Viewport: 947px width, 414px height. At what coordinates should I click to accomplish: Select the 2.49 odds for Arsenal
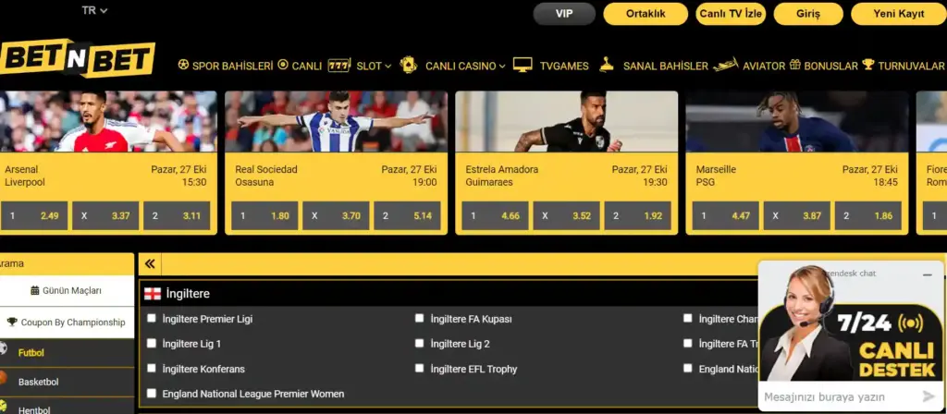pyautogui.click(x=34, y=215)
